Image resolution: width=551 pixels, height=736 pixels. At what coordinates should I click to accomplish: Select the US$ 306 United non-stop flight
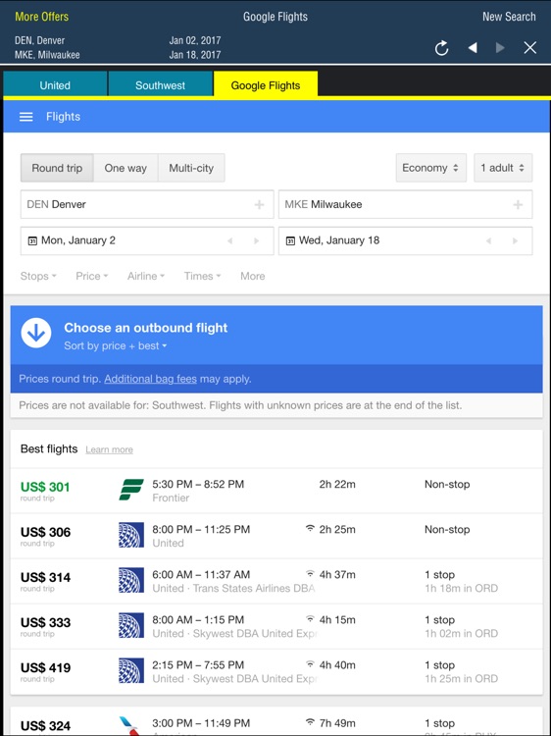pos(276,536)
